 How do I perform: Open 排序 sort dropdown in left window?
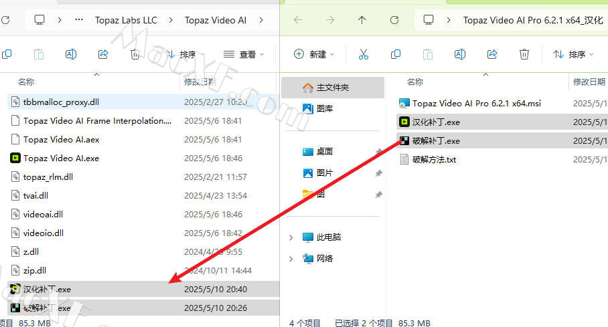(185, 55)
